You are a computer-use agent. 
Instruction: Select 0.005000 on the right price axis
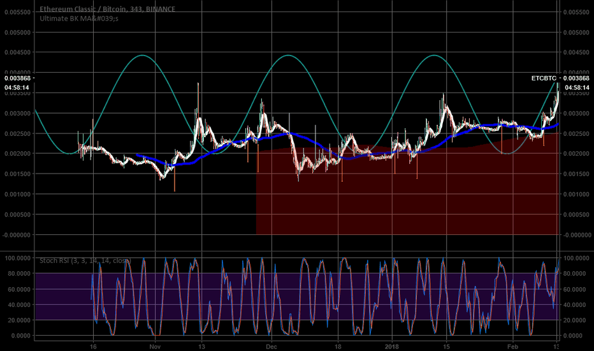point(577,33)
